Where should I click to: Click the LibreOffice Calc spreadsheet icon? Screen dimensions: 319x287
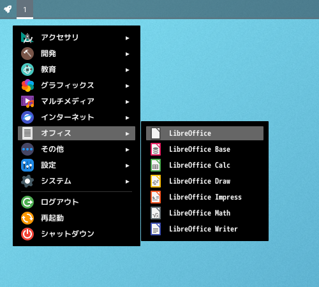pos(156,165)
